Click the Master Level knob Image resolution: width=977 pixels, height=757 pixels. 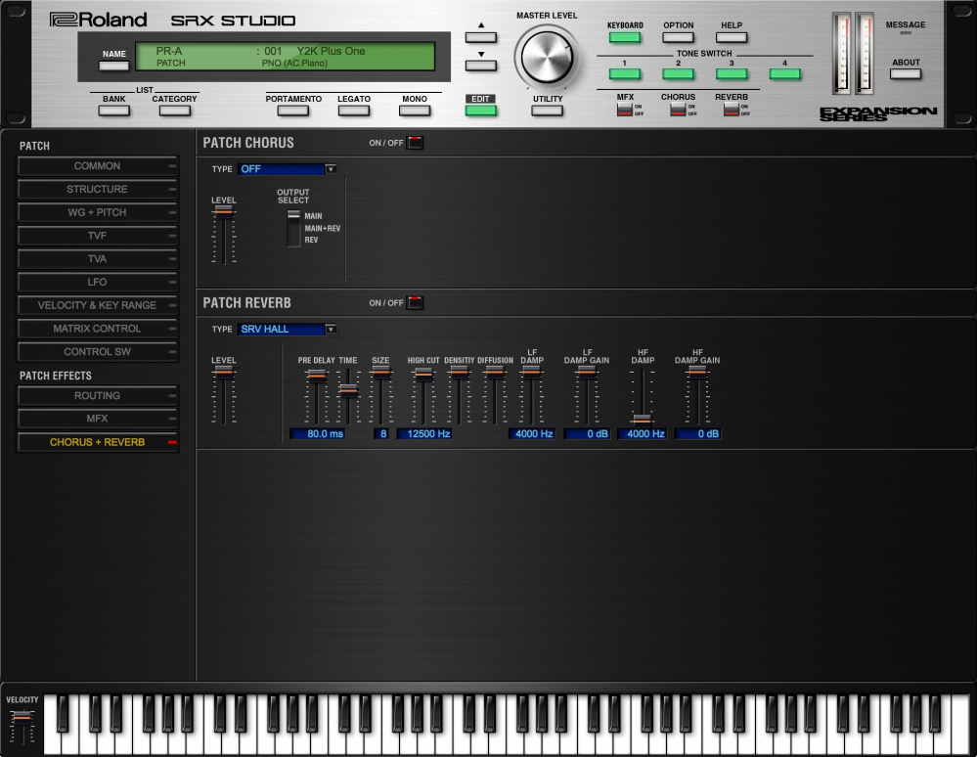(547, 55)
